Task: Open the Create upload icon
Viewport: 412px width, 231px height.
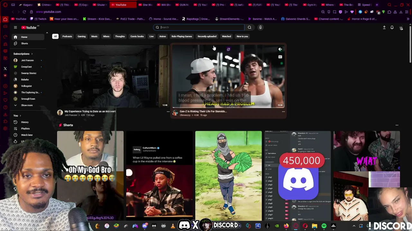Action: coord(384,28)
